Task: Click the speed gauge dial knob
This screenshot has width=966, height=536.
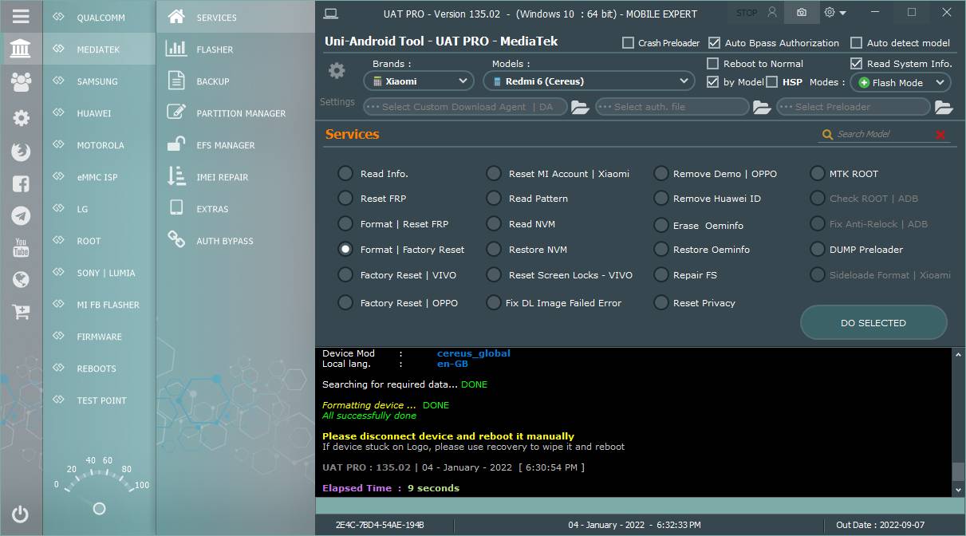Action: [x=99, y=508]
